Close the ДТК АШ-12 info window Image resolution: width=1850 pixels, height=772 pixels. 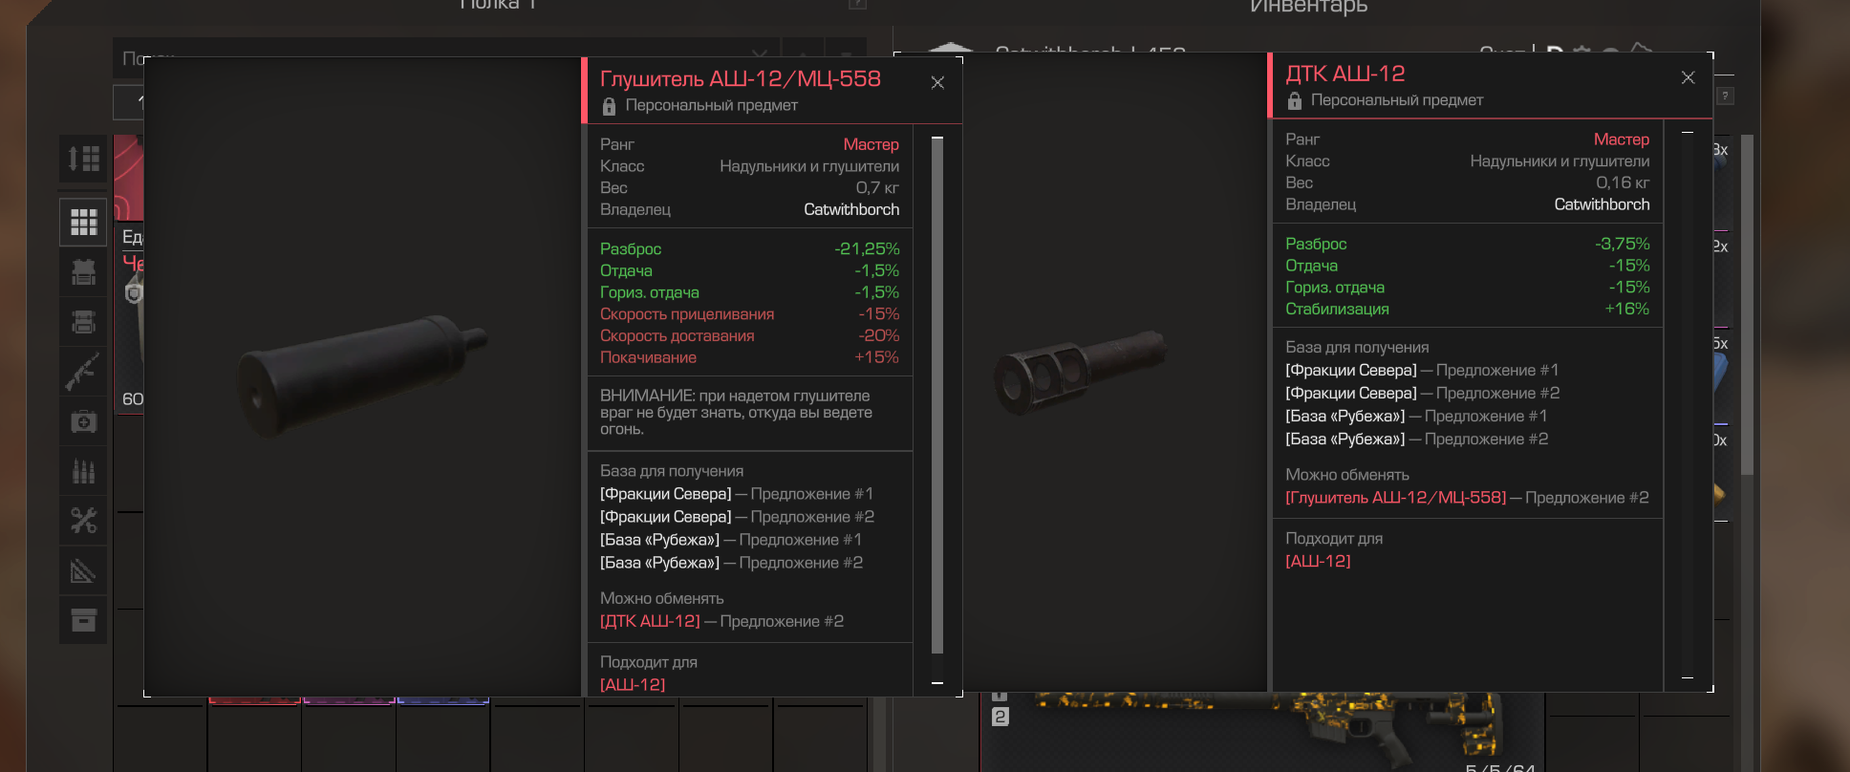click(x=1689, y=77)
